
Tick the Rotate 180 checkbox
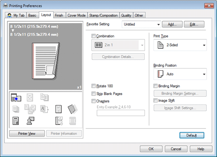93,86
